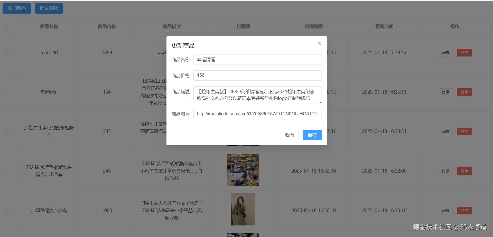Image resolution: width=493 pixels, height=237 pixels.
Task: Click the product name cell mate 40
Action: tap(49, 52)
